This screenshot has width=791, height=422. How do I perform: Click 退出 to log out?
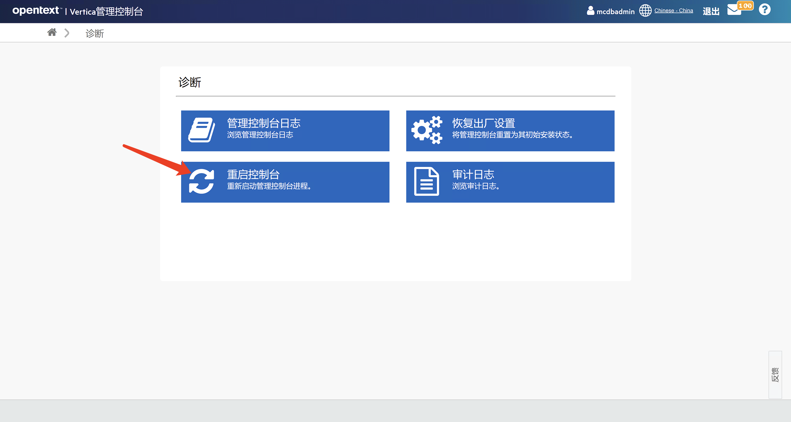(711, 11)
